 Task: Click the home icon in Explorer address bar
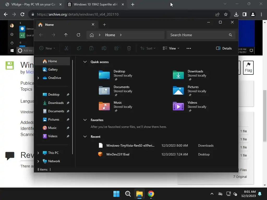[92, 35]
